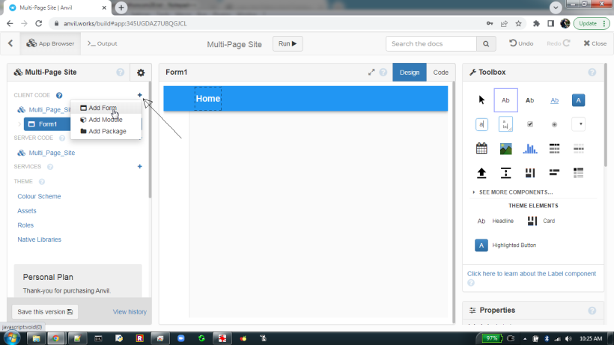This screenshot has width=614, height=345.
Task: Expand the Form1 tree item
Action: click(18, 124)
